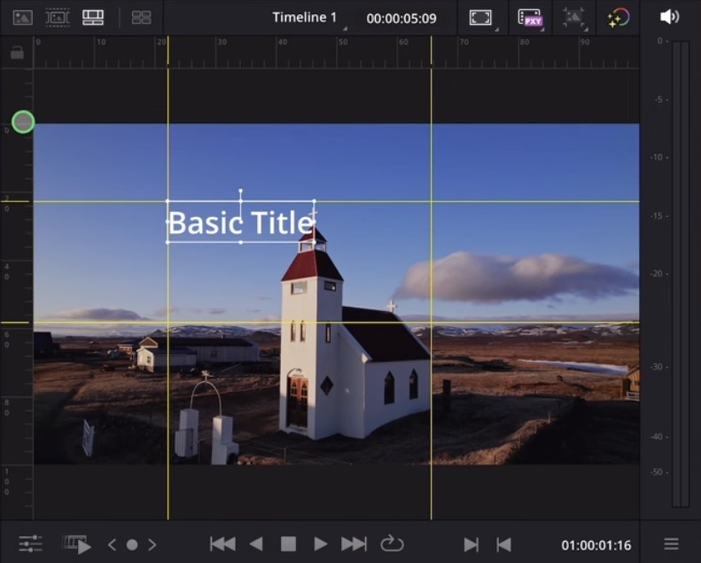Open the dual viewer layout icon

[141, 18]
